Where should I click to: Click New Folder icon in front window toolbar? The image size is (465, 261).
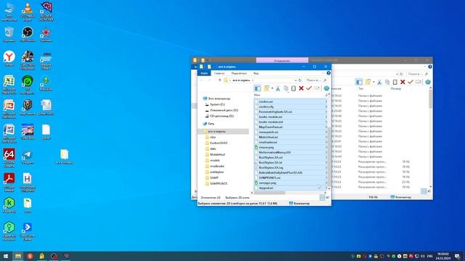pyautogui.click(x=267, y=88)
